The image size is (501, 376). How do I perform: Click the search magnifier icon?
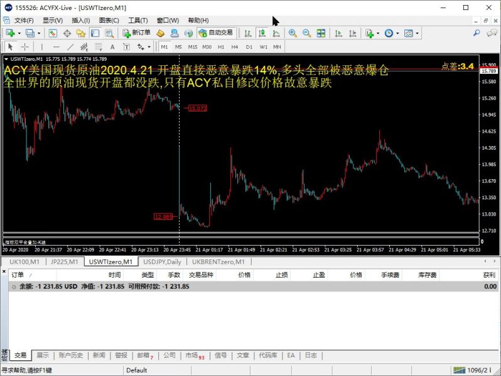pyautogui.click(x=477, y=33)
